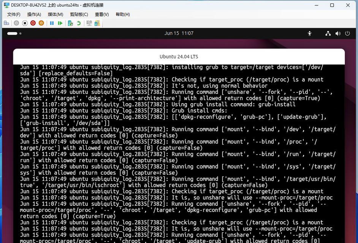Screen dimensions: 358x243
Task: Click the volume speaker icon in top bar
Action: coord(338,33)
